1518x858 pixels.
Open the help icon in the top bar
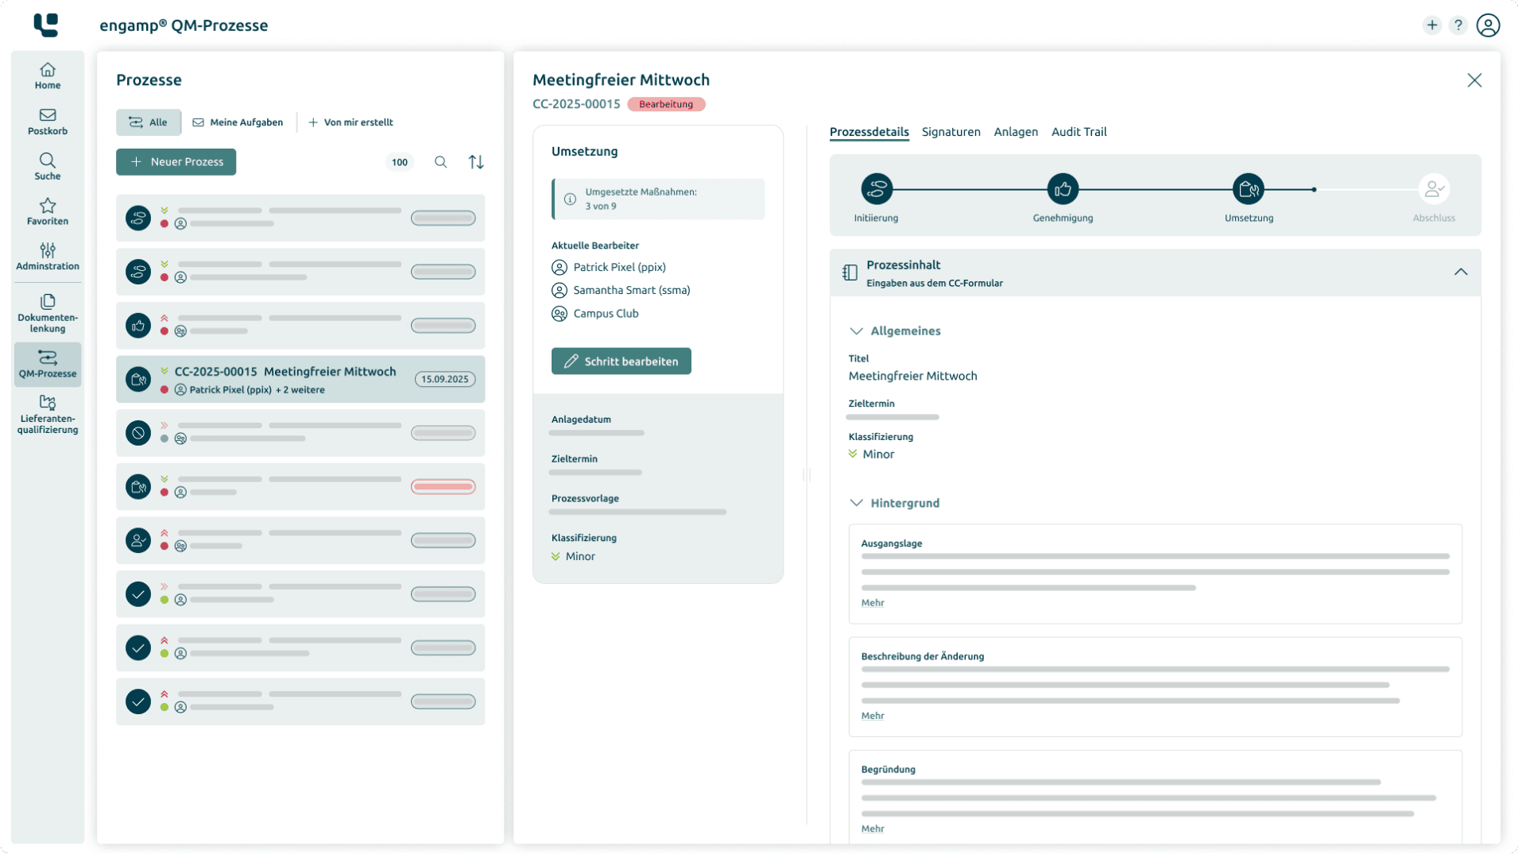pyautogui.click(x=1458, y=25)
